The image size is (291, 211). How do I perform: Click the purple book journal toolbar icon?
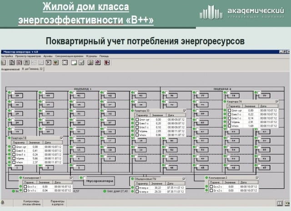(x=98, y=63)
